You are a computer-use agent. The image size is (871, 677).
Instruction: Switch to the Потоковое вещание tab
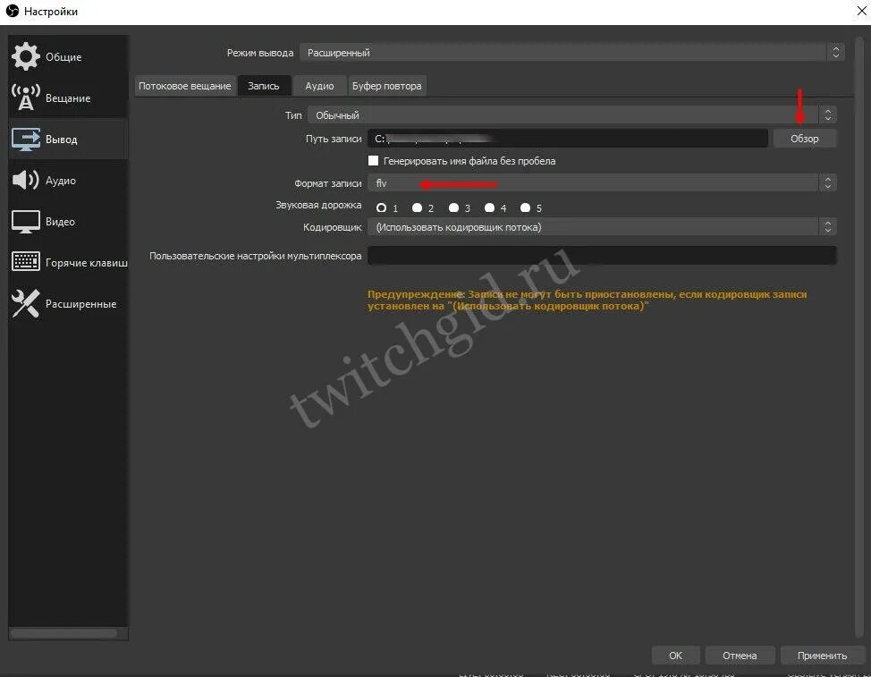tap(185, 86)
